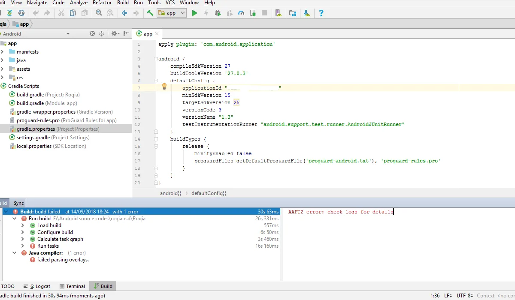Click the Help question mark icon

pyautogui.click(x=321, y=13)
